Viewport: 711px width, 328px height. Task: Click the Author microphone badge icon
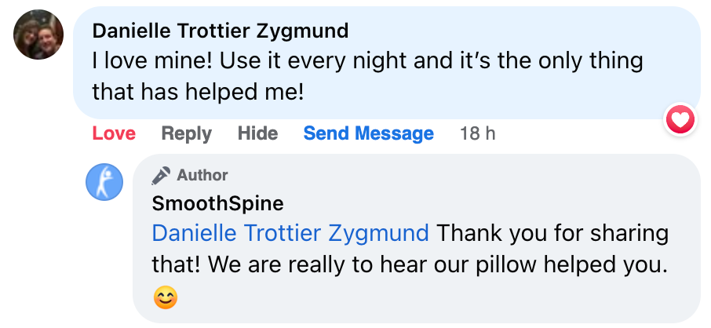[x=162, y=175]
